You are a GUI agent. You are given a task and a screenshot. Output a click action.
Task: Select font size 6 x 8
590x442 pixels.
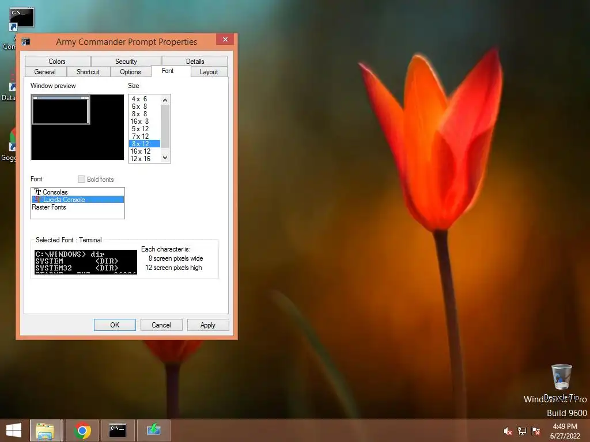tap(144, 106)
